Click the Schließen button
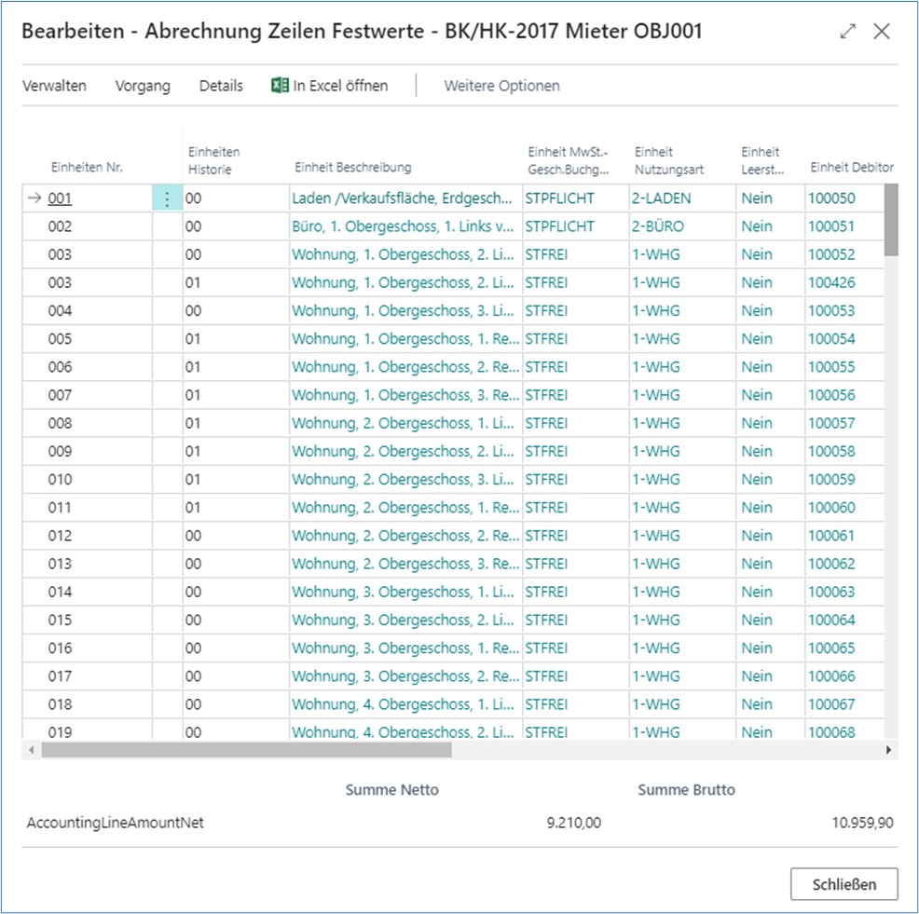This screenshot has width=919, height=914. tap(844, 884)
